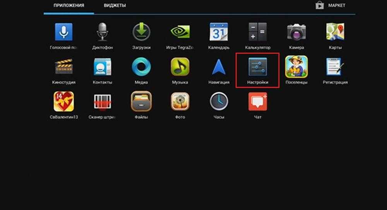Screen dimensions: 387x210
Task: Open the Настройки settings app
Action: coord(257,67)
